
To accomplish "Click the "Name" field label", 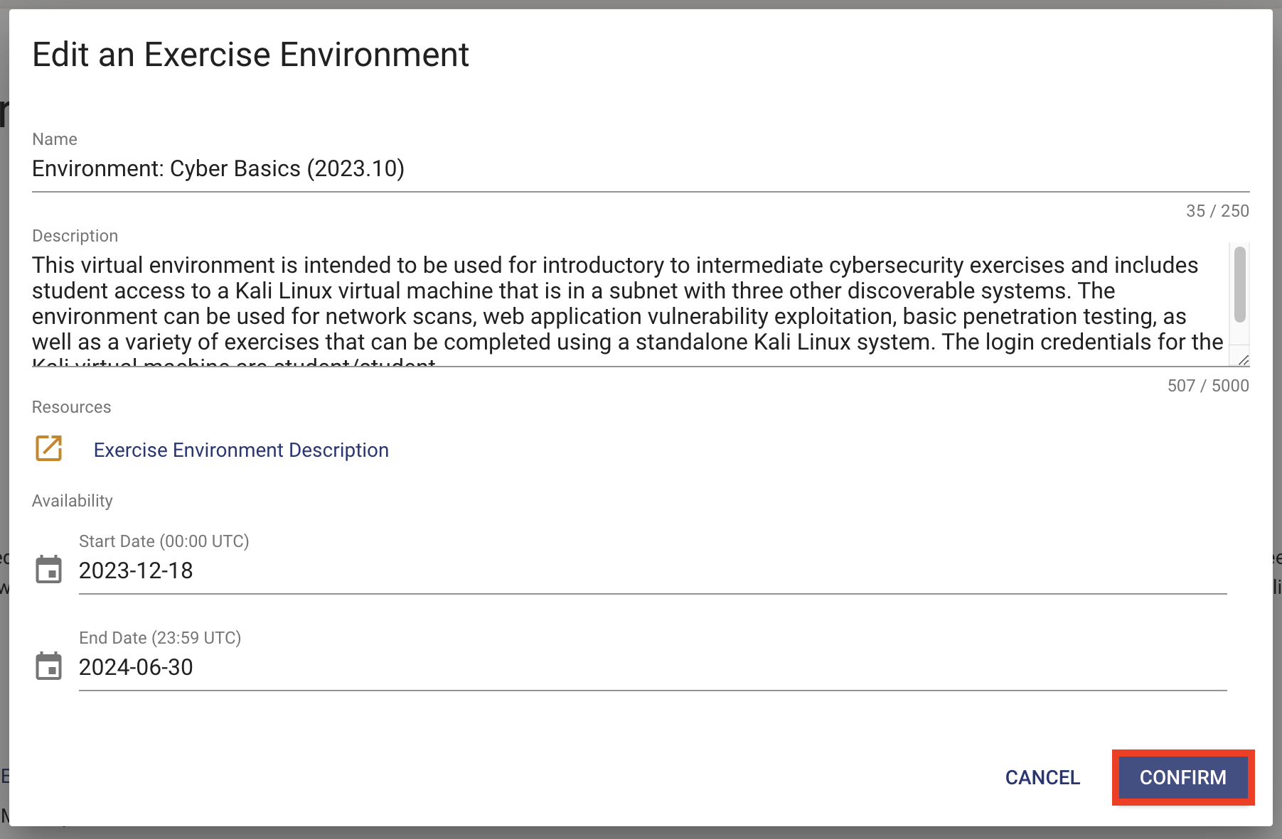I will pyautogui.click(x=55, y=139).
